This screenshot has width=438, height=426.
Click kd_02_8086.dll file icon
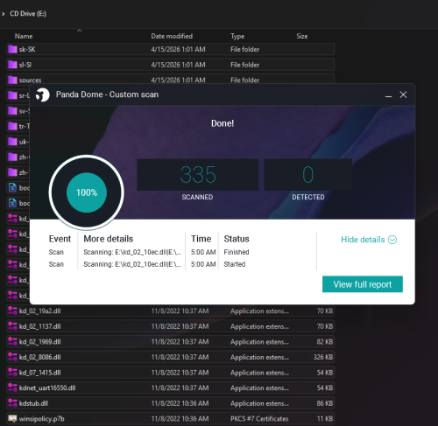(12, 357)
